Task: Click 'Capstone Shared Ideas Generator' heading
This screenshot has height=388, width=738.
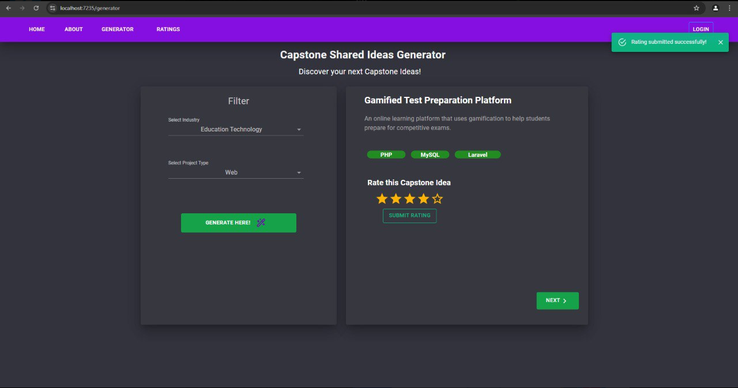Action: pyautogui.click(x=363, y=55)
